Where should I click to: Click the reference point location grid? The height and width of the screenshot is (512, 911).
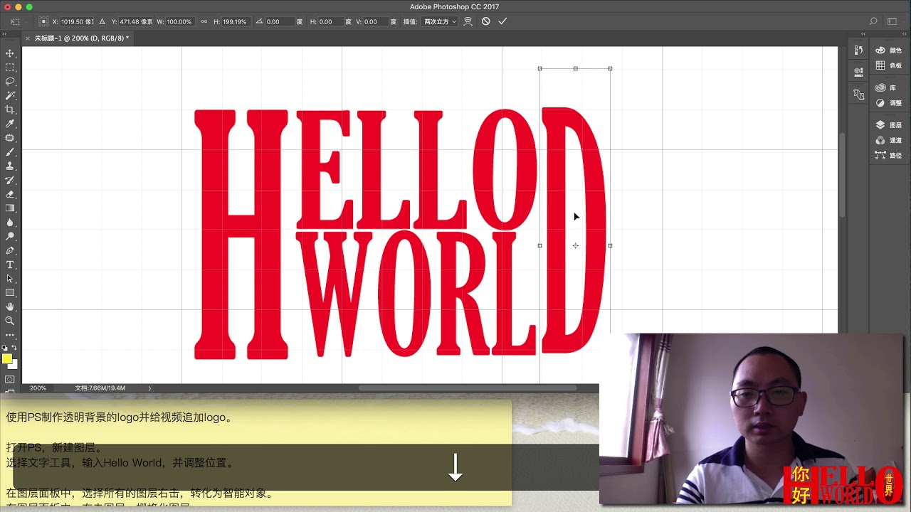point(43,21)
